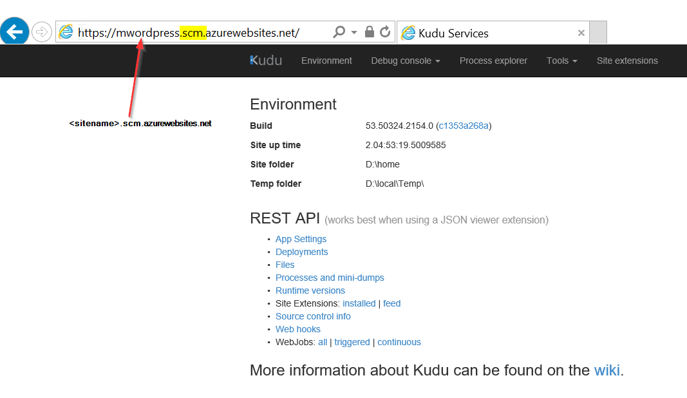Click the IE page icon beside URL
This screenshot has width=687, height=398.
coord(66,32)
